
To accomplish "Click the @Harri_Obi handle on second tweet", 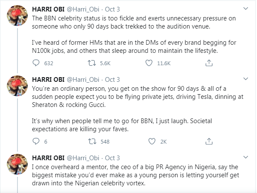I will tap(84, 80).
